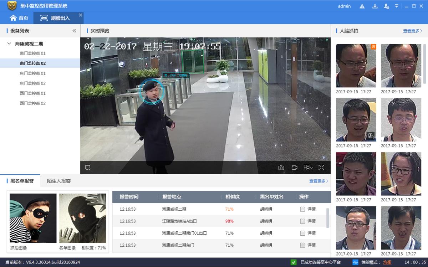Activate digital zoom icon on the video
The image size is (428, 267).
click(x=87, y=167)
